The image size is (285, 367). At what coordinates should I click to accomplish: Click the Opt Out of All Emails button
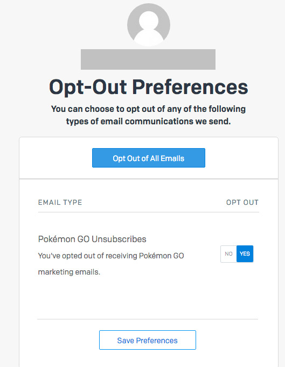[x=149, y=158]
